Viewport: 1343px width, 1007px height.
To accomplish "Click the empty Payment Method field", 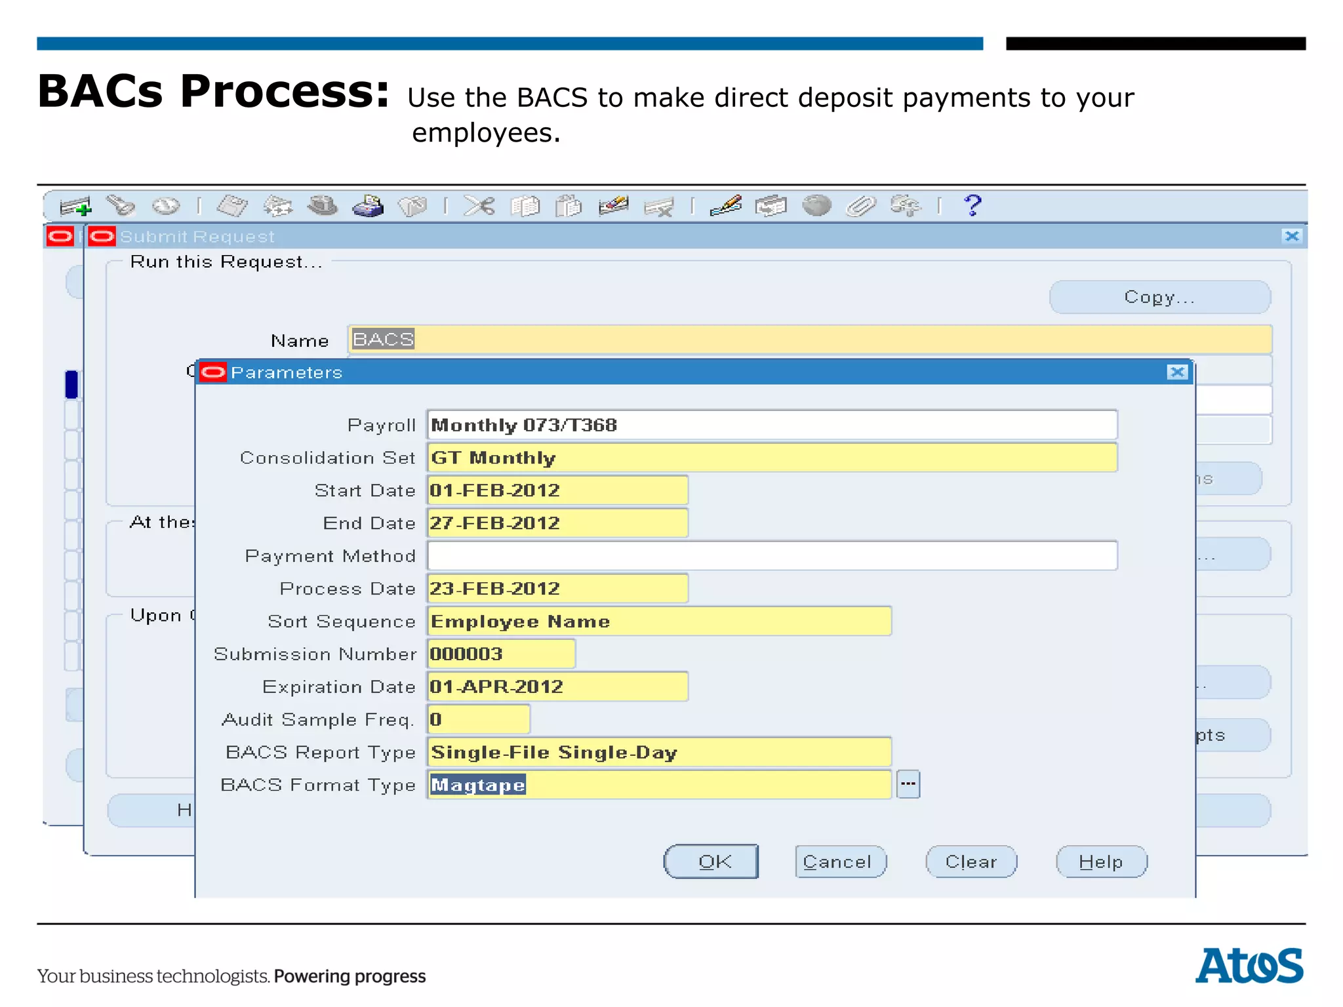I will [772, 556].
